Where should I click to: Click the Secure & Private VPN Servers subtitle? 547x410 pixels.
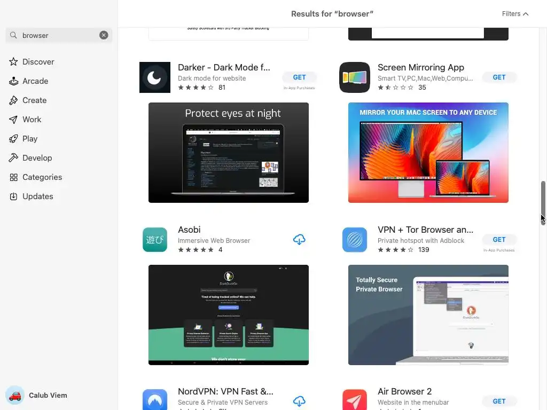[x=223, y=403]
